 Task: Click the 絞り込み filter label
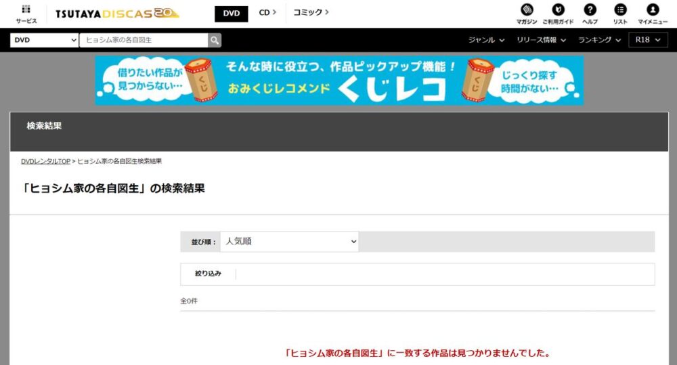click(208, 274)
